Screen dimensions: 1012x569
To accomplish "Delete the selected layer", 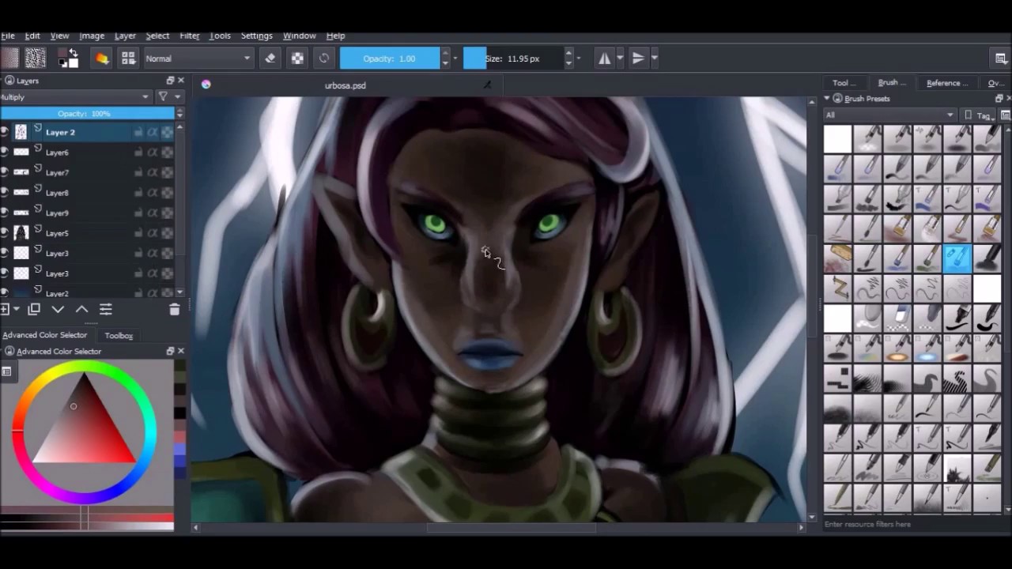I will 175,310.
